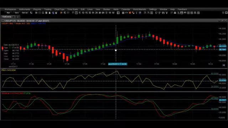
Task: Open the View menu
Action: [98, 10]
